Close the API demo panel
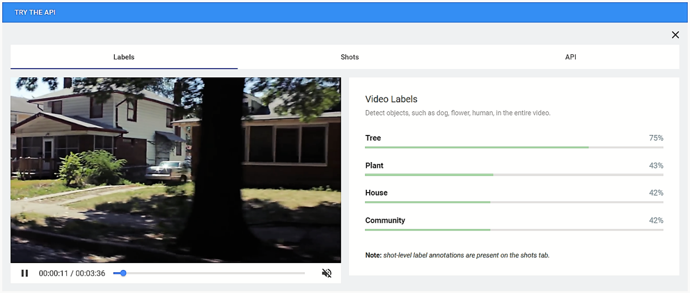 point(675,35)
